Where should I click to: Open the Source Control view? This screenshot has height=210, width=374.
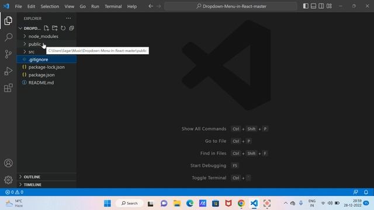8,54
